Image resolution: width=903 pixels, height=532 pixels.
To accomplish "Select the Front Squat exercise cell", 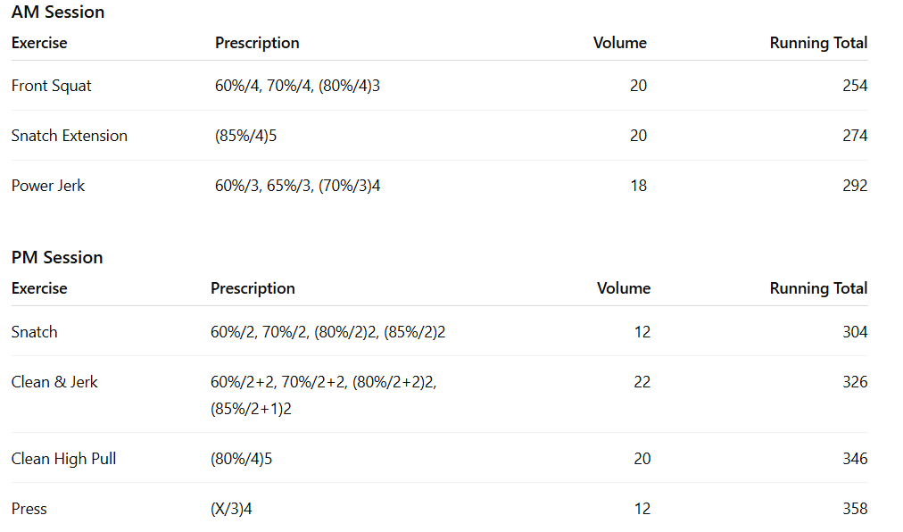I will click(x=52, y=86).
